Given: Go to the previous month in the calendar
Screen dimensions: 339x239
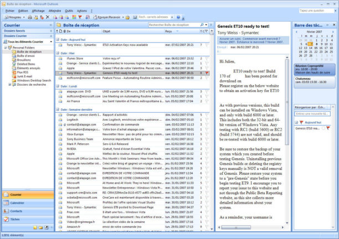Looking at the screenshot, I should (x=296, y=32).
